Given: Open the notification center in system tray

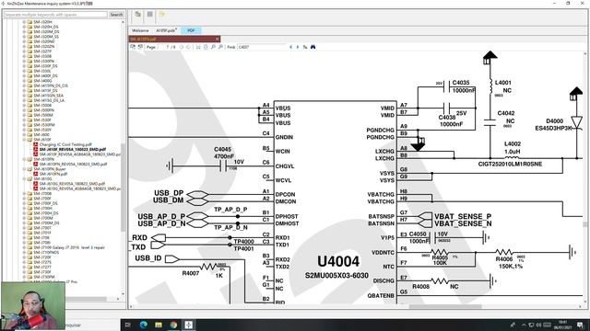Looking at the screenshot, I should click(x=580, y=325).
